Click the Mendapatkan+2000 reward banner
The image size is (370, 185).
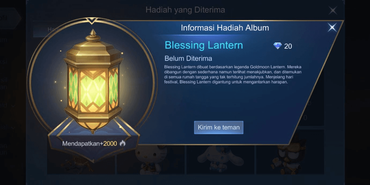point(94,143)
